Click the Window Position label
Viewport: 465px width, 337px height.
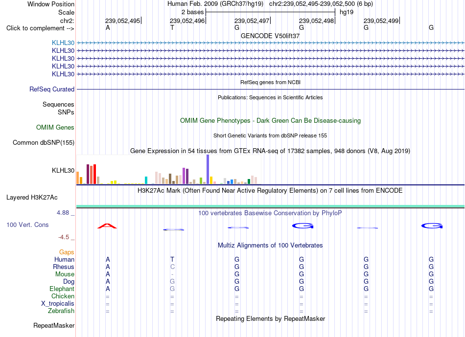[51, 4]
